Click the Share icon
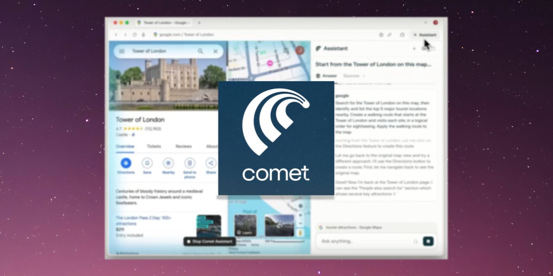The image size is (553, 276). click(211, 163)
